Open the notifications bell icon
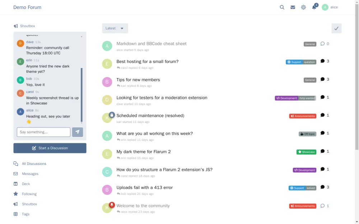The width and height of the screenshot is (359, 224). pyautogui.click(x=314, y=7)
